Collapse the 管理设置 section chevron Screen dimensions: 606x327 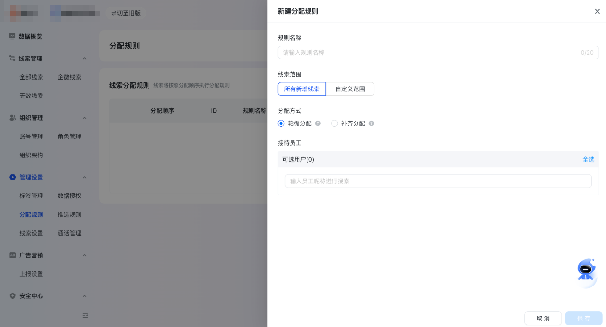click(x=84, y=177)
